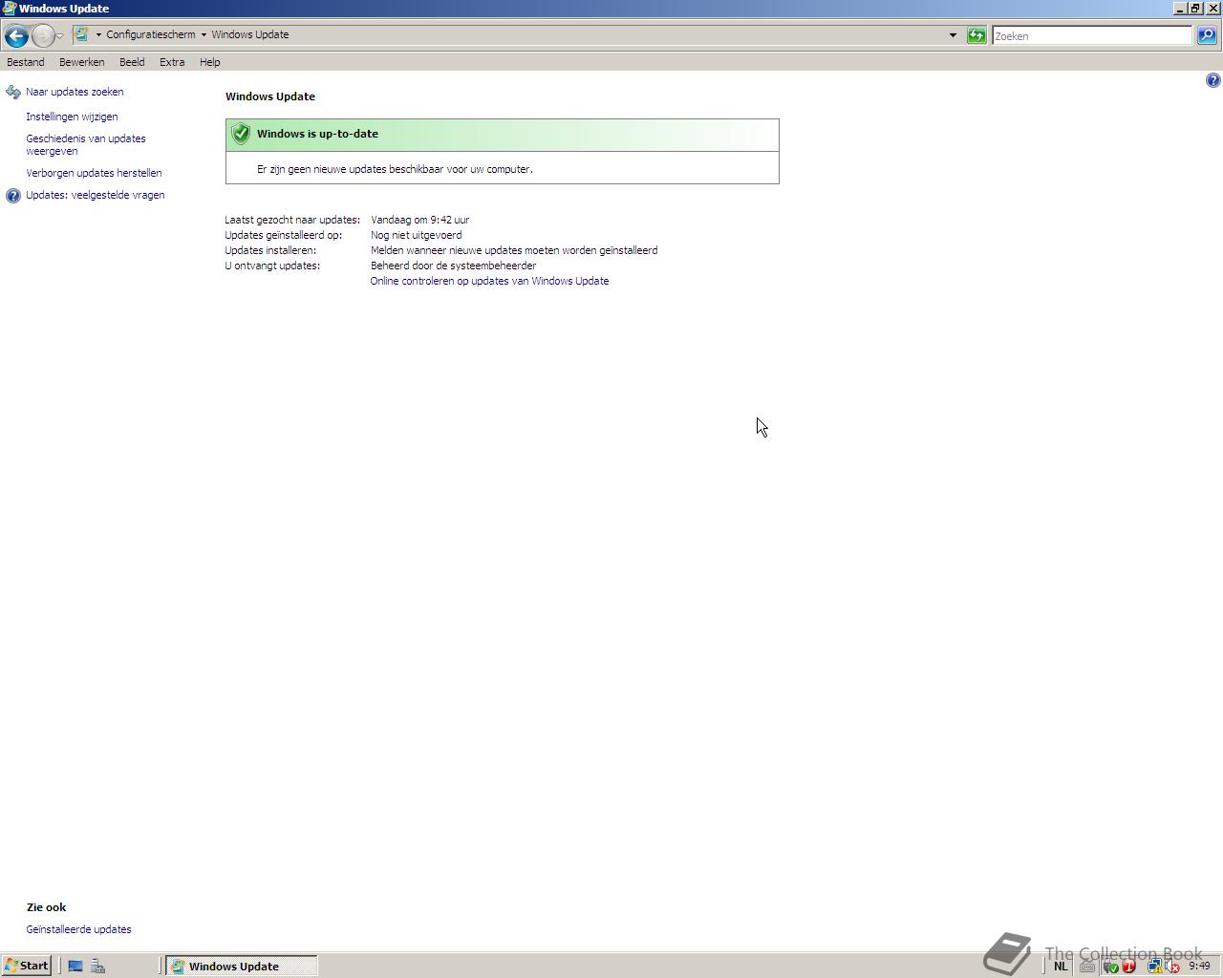Click the magnifier search button
Screen dimensions: 1223x978
click(x=1206, y=35)
